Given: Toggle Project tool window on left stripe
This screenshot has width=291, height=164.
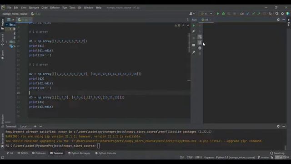Looking at the screenshot, I should (2, 24).
